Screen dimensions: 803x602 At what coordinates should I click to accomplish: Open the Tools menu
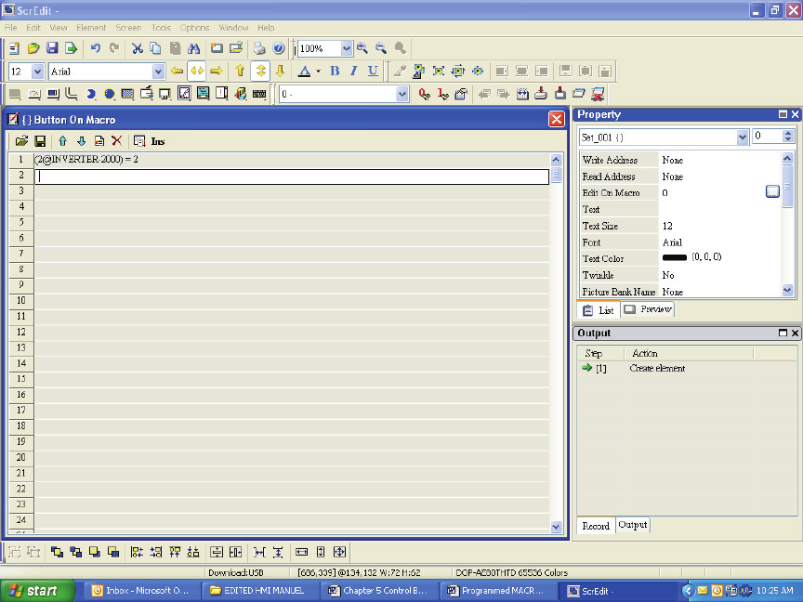click(161, 28)
